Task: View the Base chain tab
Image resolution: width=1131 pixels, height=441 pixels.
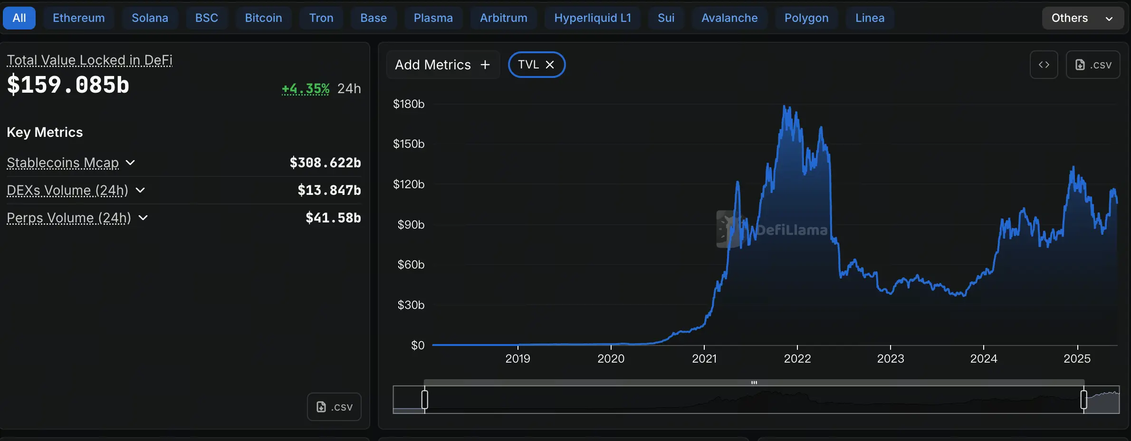Action: [374, 18]
